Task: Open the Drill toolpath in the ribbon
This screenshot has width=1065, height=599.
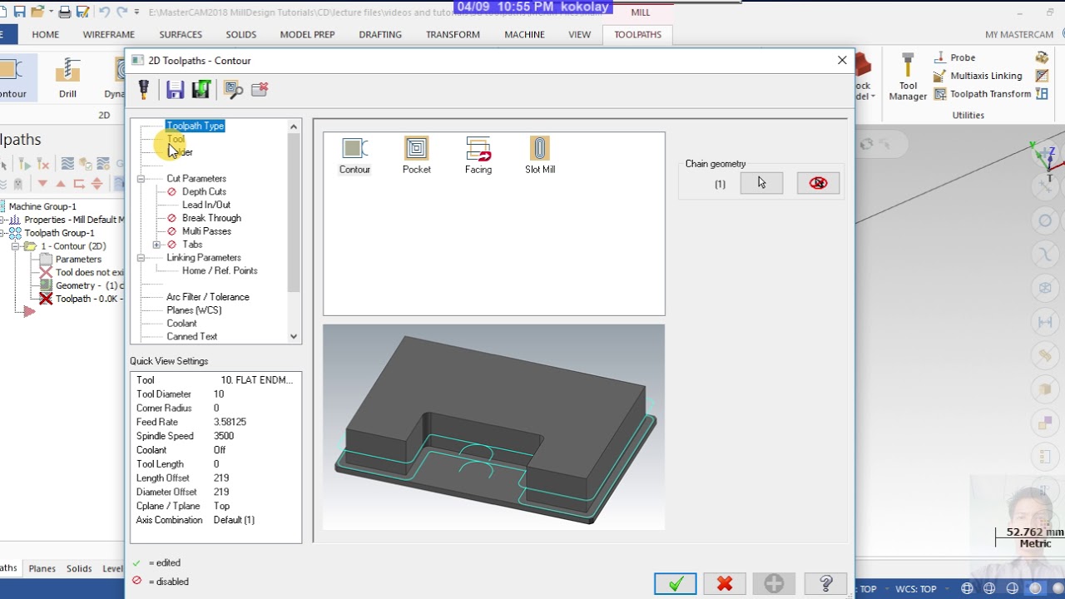Action: pyautogui.click(x=67, y=79)
